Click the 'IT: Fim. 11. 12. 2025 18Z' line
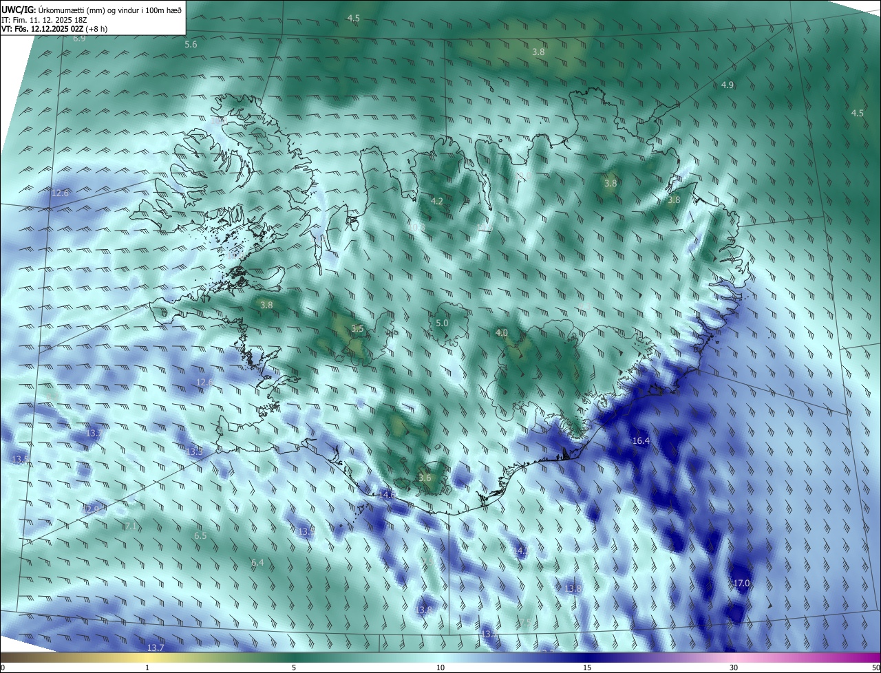The height and width of the screenshot is (673, 881). pos(44,19)
